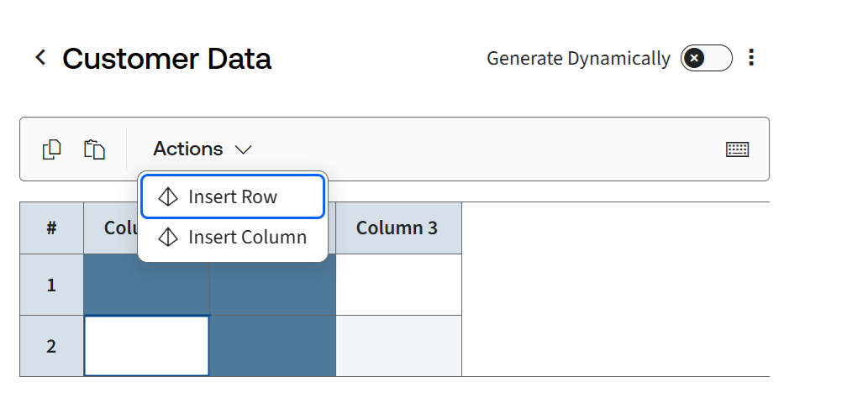868x403 pixels.
Task: Click the paste clipboard icon
Action: (x=95, y=149)
